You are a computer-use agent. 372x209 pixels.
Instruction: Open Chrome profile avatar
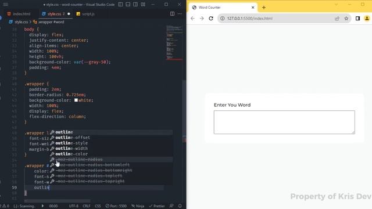click(x=367, y=19)
